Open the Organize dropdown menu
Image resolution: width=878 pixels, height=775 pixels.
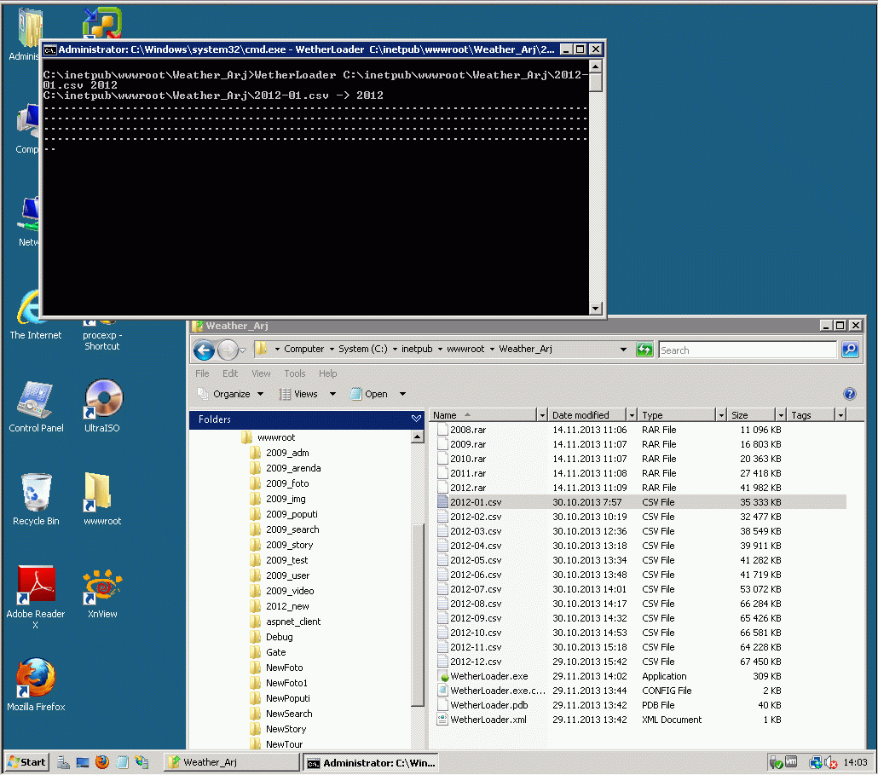point(230,394)
